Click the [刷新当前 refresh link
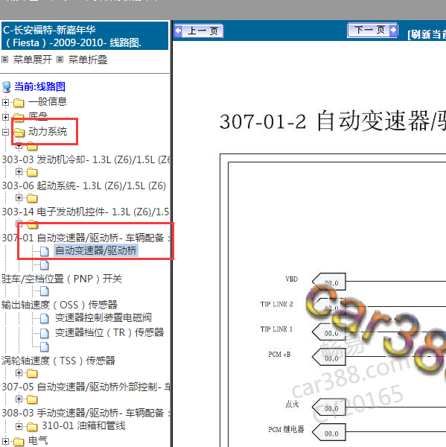Image resolution: width=446 pixels, height=447 pixels. click(427, 34)
